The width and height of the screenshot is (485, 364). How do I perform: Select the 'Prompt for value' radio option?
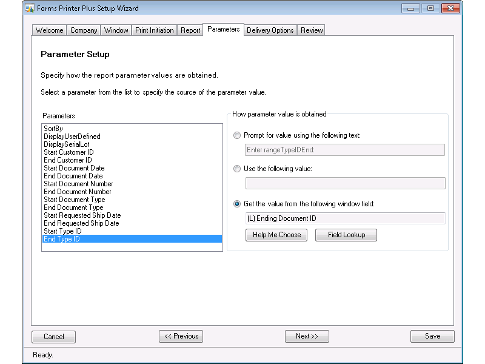click(x=237, y=135)
